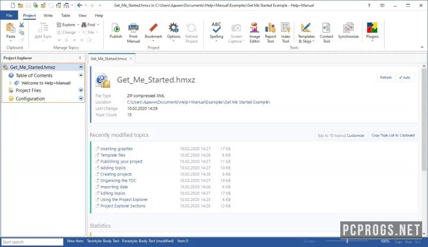Screen dimensions: 428x247
Task: Click Copy Topic List to Clipboard
Action: pos(393,135)
